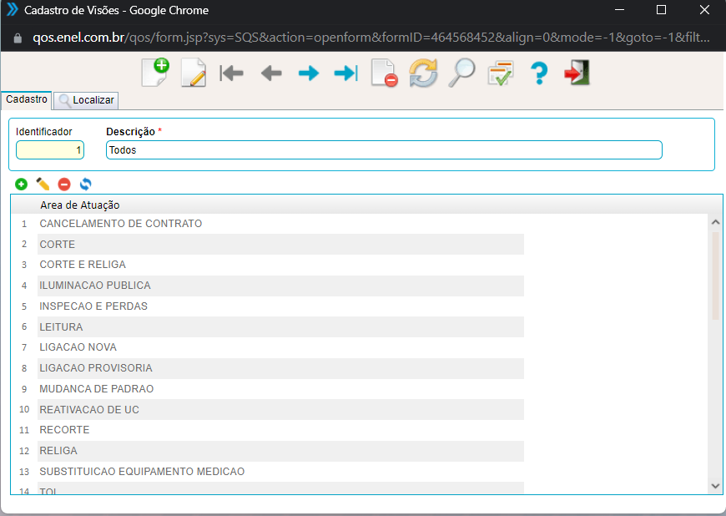Go to next record blue arrow
The image size is (726, 516).
(x=309, y=73)
